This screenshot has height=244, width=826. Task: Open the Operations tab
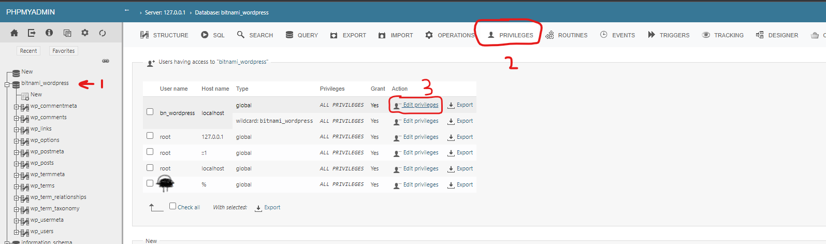pos(450,35)
